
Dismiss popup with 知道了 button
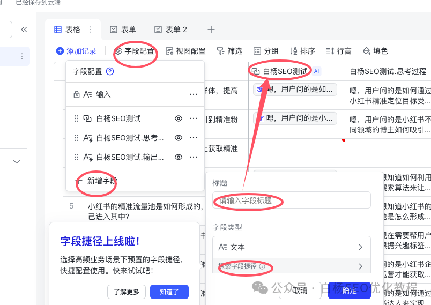click(169, 292)
